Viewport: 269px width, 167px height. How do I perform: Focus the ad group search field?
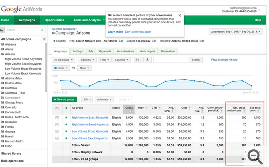click(171, 60)
